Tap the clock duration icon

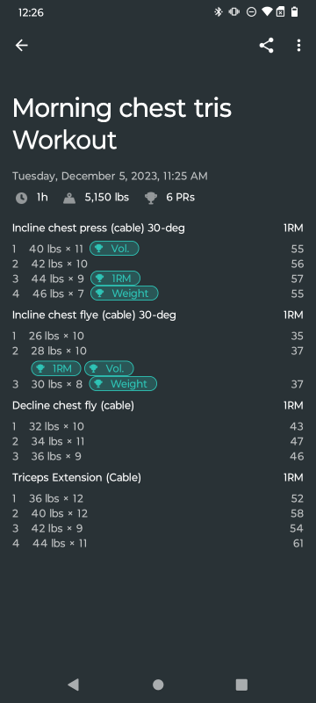[21, 198]
